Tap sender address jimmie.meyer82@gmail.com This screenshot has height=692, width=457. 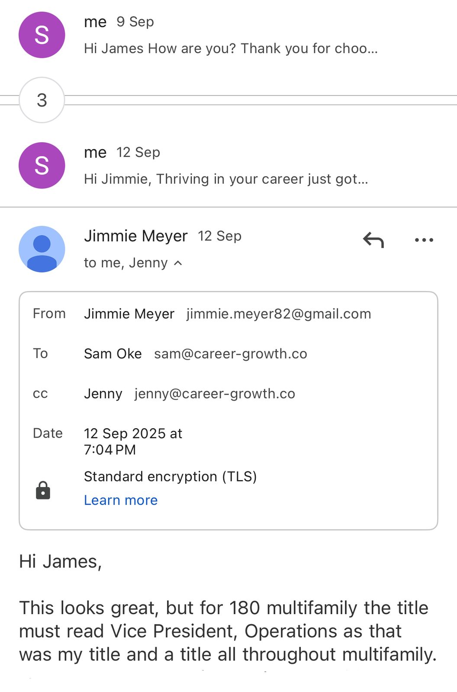point(279,314)
